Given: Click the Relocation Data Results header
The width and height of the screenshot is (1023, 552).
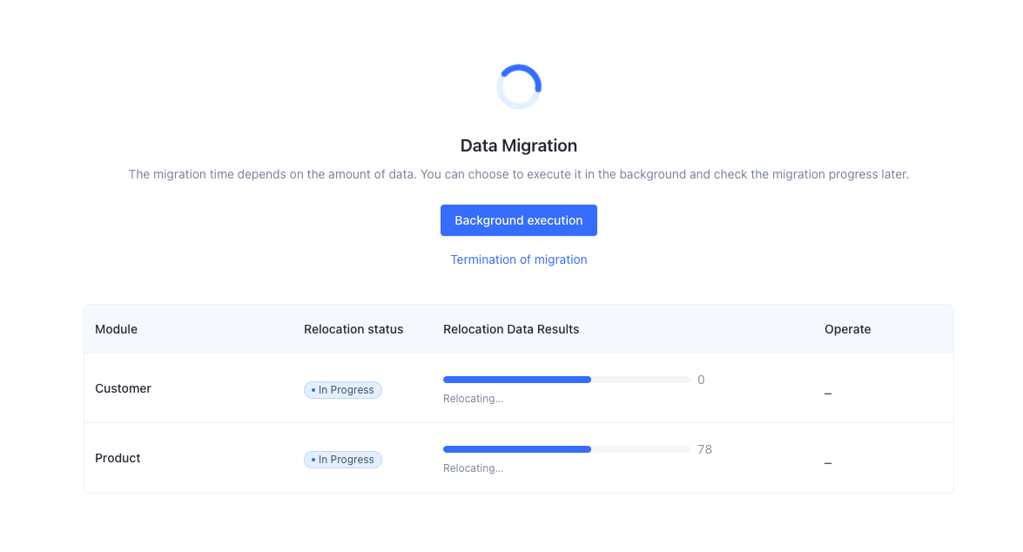Looking at the screenshot, I should 511,329.
